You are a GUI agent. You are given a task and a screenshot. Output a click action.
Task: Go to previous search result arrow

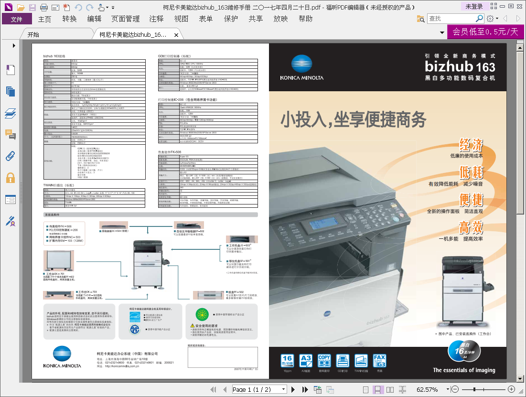pos(505,19)
